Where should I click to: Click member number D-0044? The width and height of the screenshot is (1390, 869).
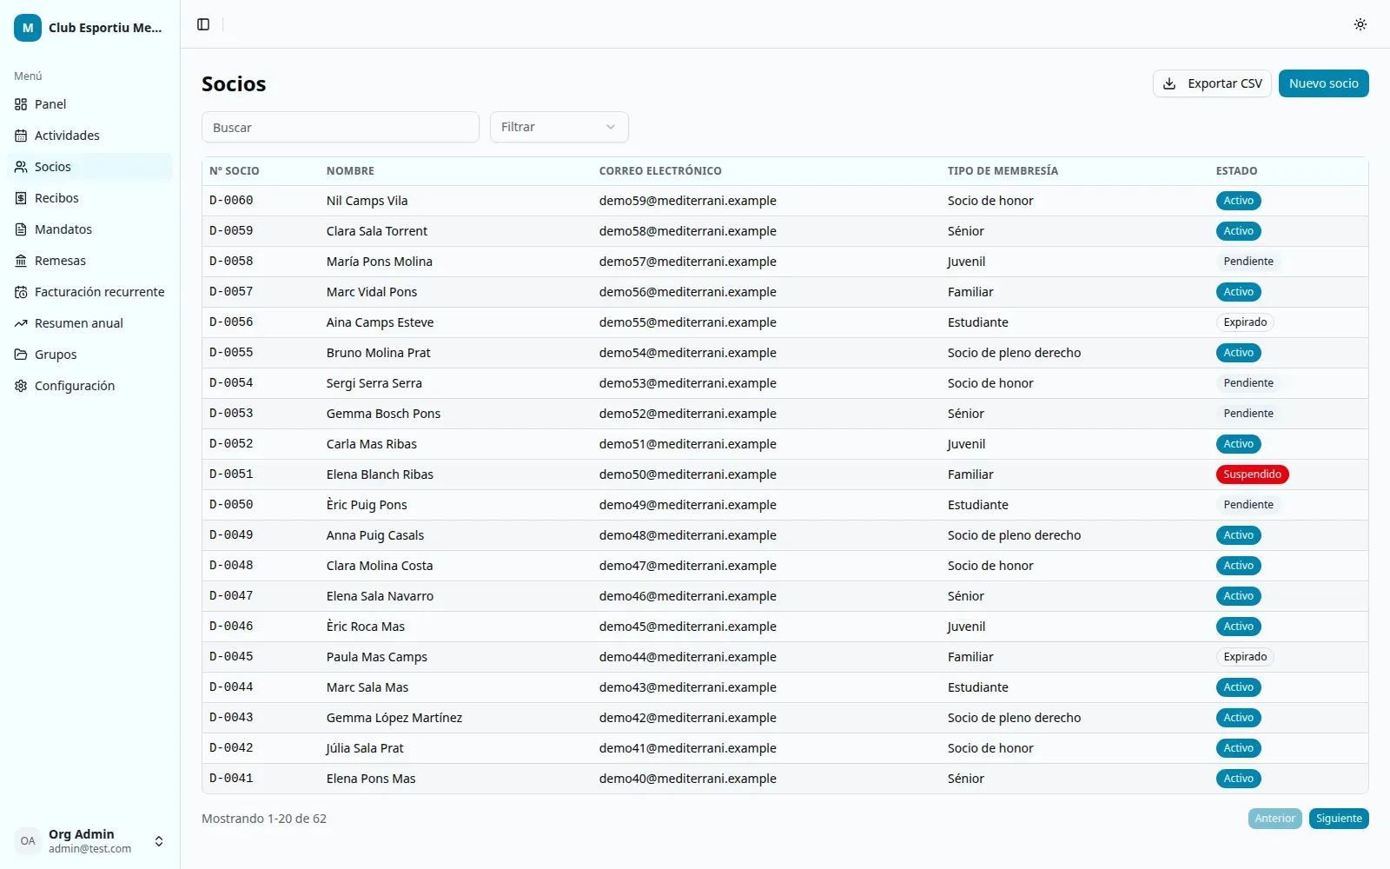point(231,687)
